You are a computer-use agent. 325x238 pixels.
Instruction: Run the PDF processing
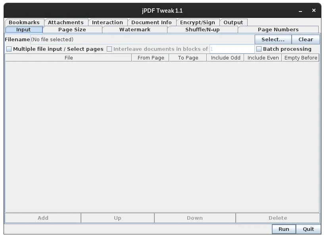point(284,229)
